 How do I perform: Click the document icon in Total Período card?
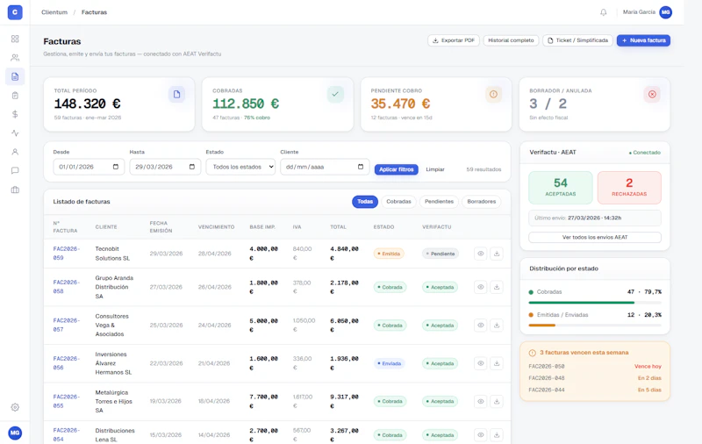click(177, 95)
